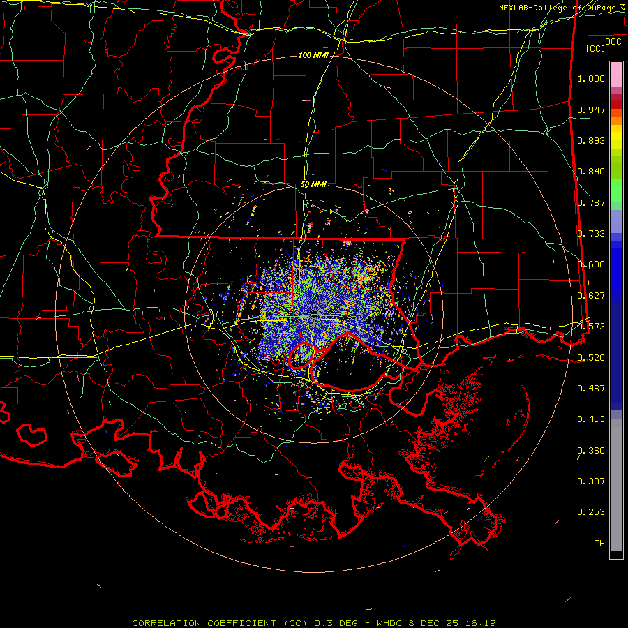Image resolution: width=628 pixels, height=628 pixels.
Task: Select the 0.413 legend value
Action: [591, 419]
